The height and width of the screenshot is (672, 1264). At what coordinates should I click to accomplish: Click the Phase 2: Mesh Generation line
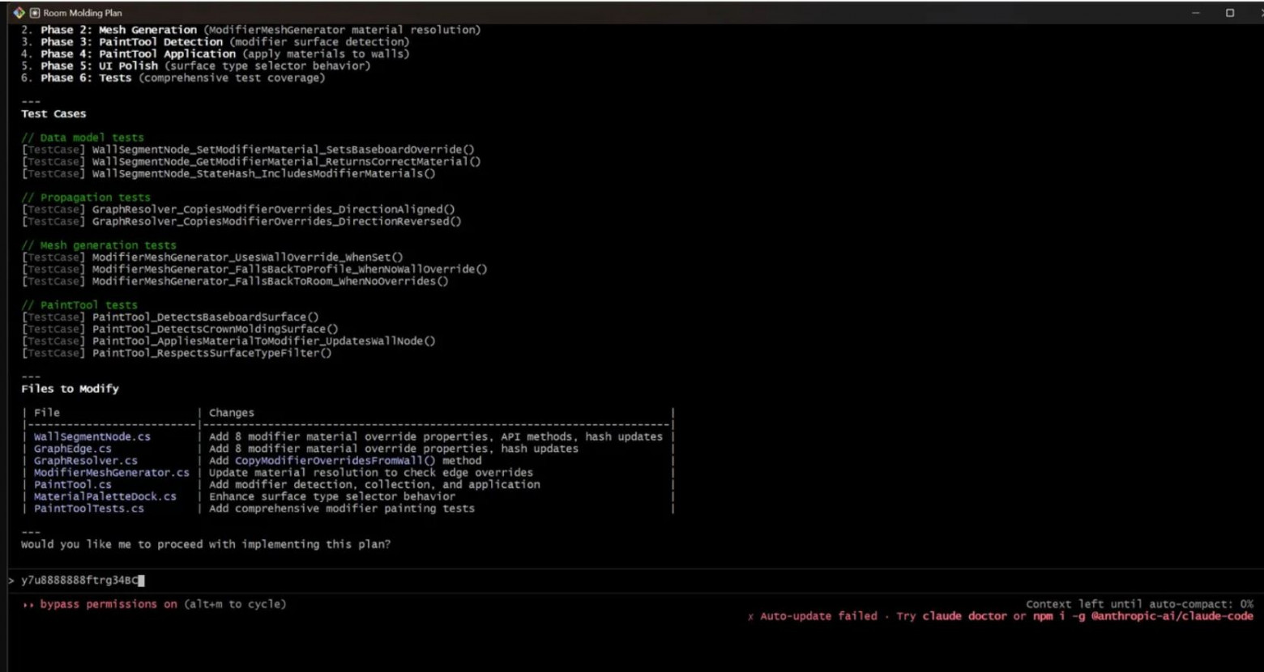251,30
